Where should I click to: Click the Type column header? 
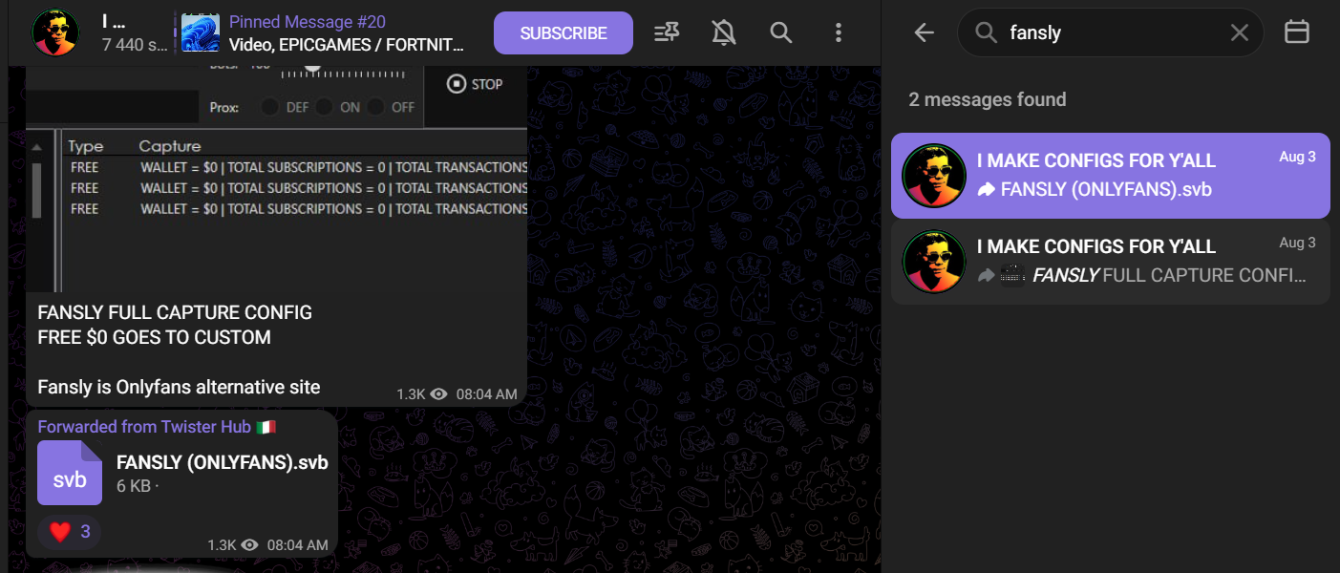86,146
